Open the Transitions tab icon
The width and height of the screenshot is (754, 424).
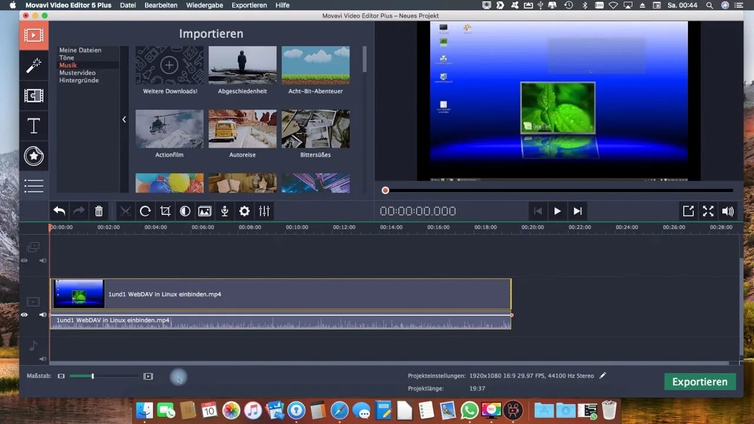(34, 95)
